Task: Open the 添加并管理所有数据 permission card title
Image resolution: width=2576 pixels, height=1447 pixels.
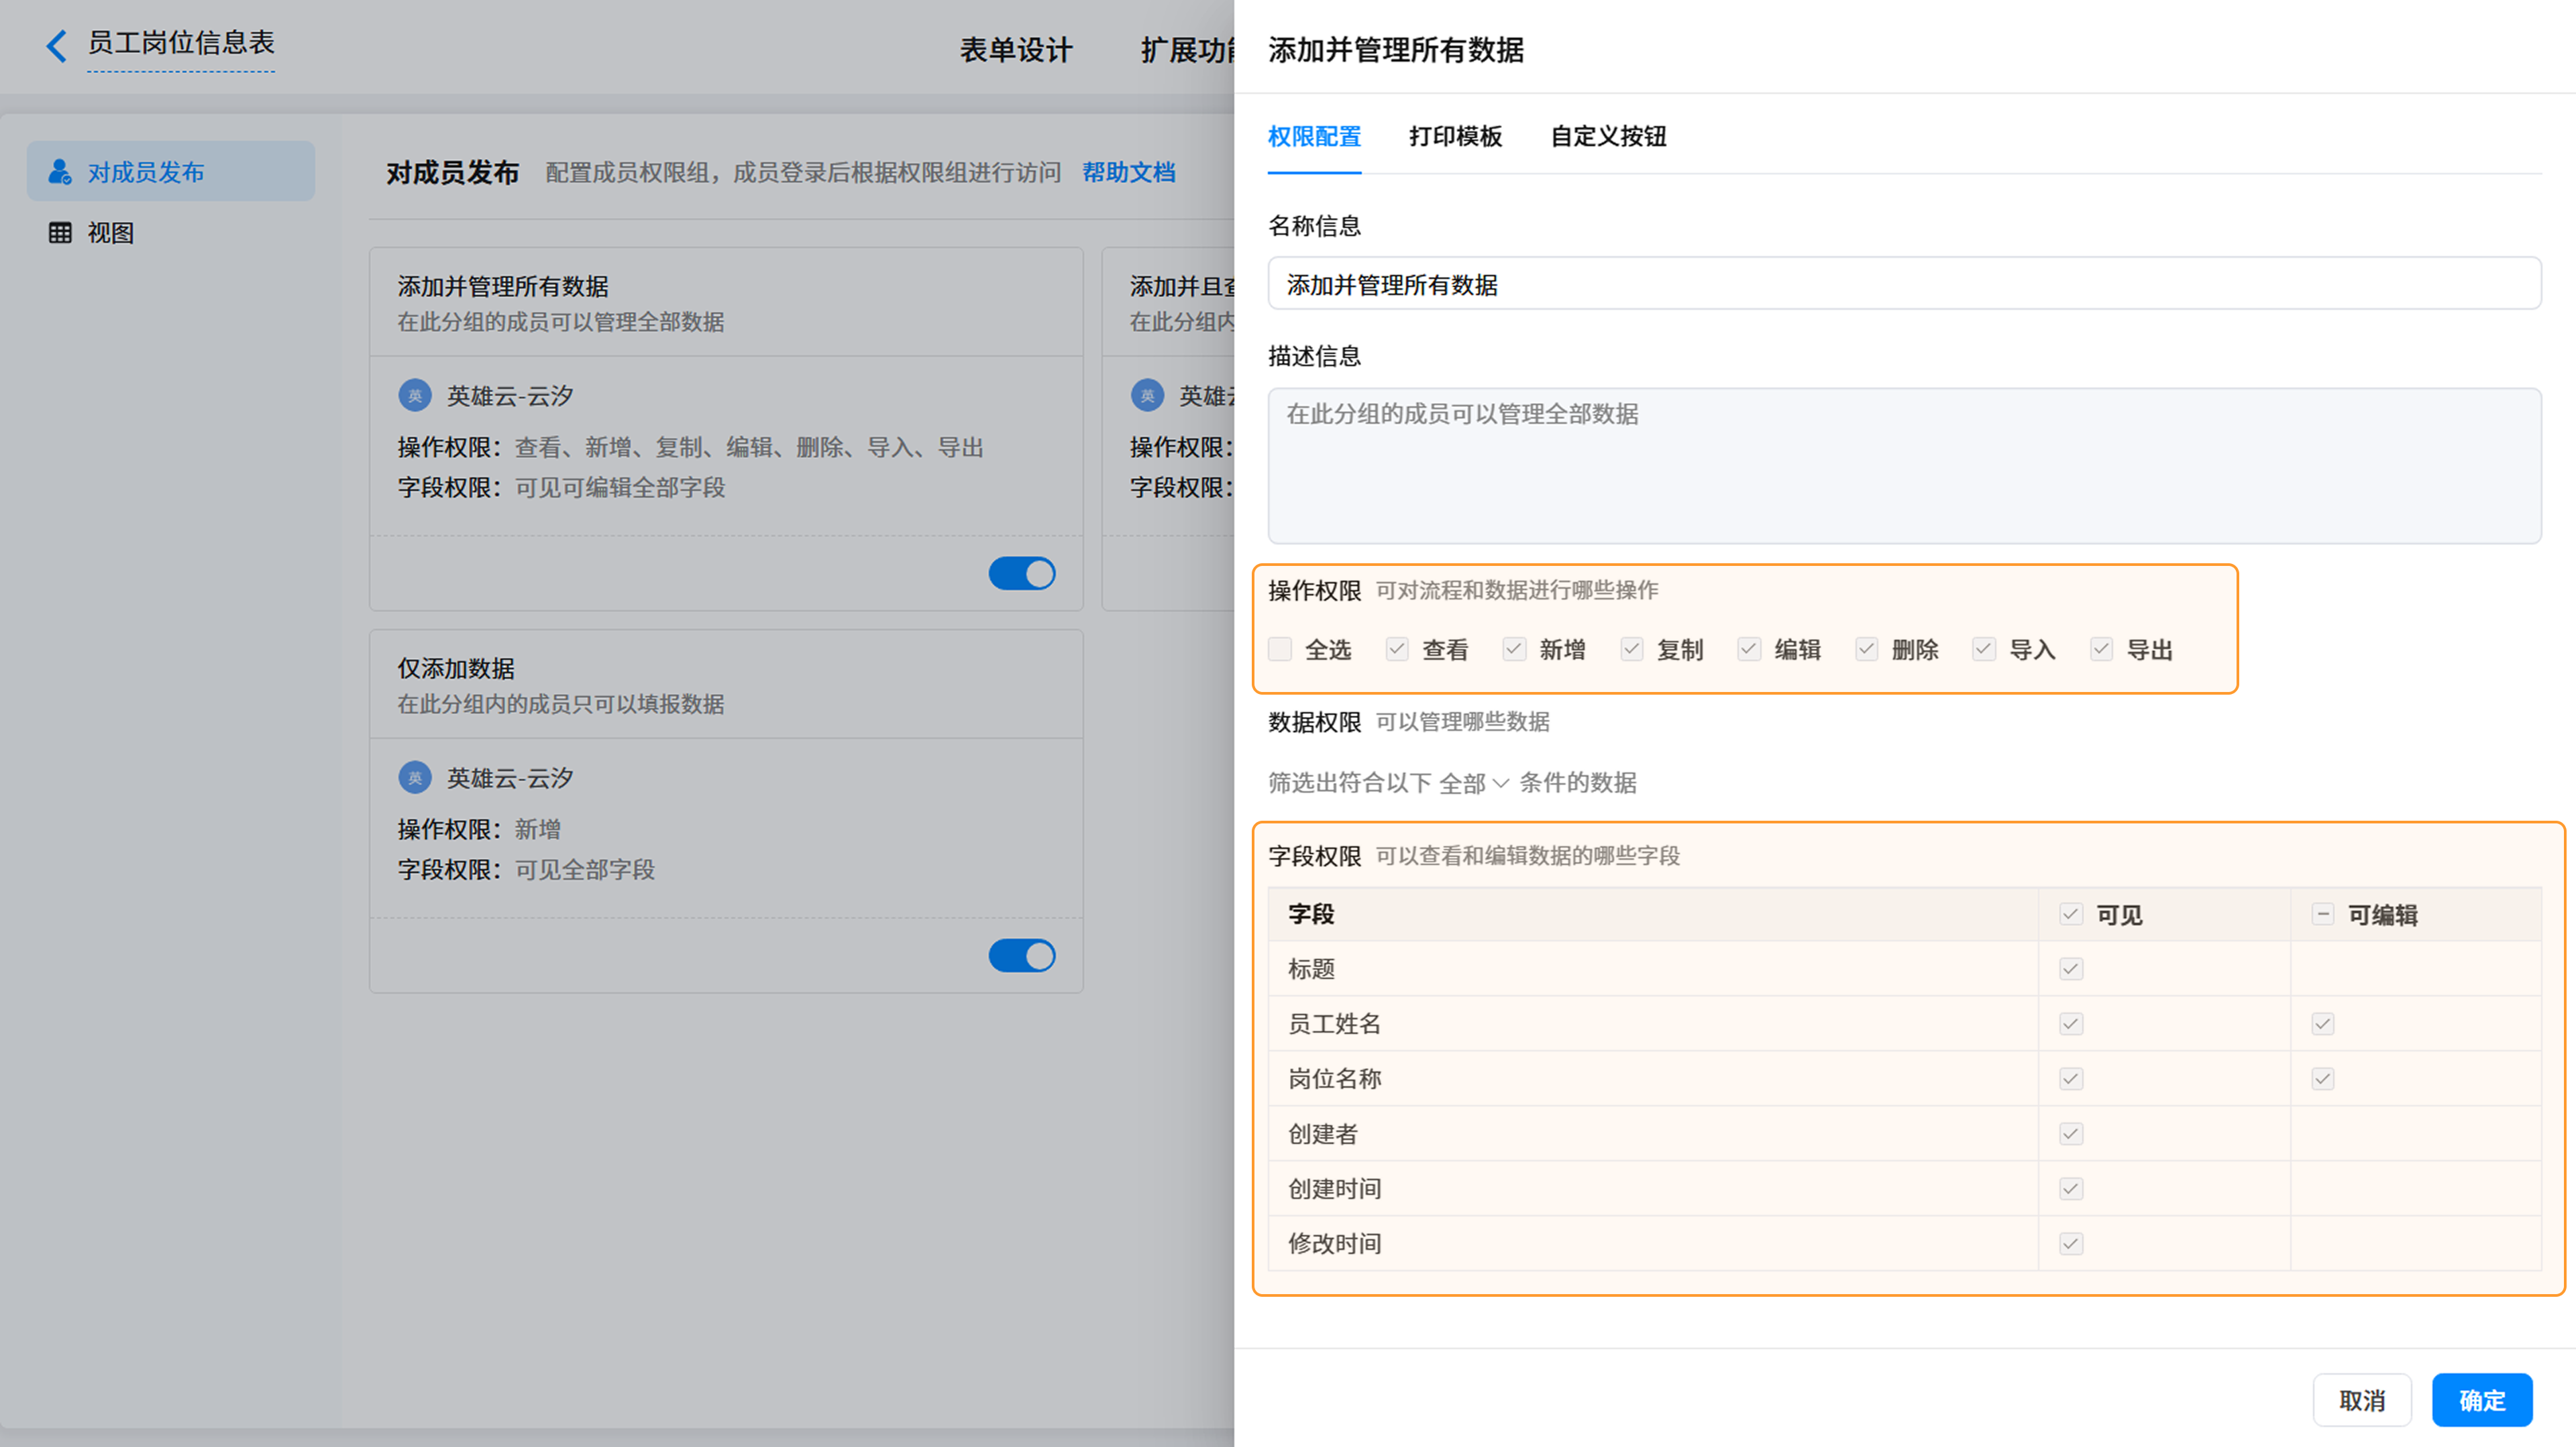Action: pos(503,287)
